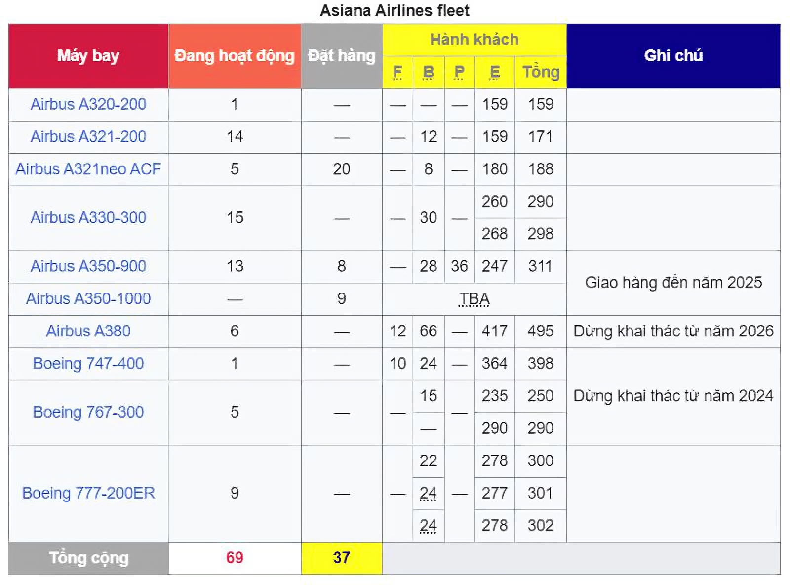Click the B class abbreviation header

tap(429, 72)
